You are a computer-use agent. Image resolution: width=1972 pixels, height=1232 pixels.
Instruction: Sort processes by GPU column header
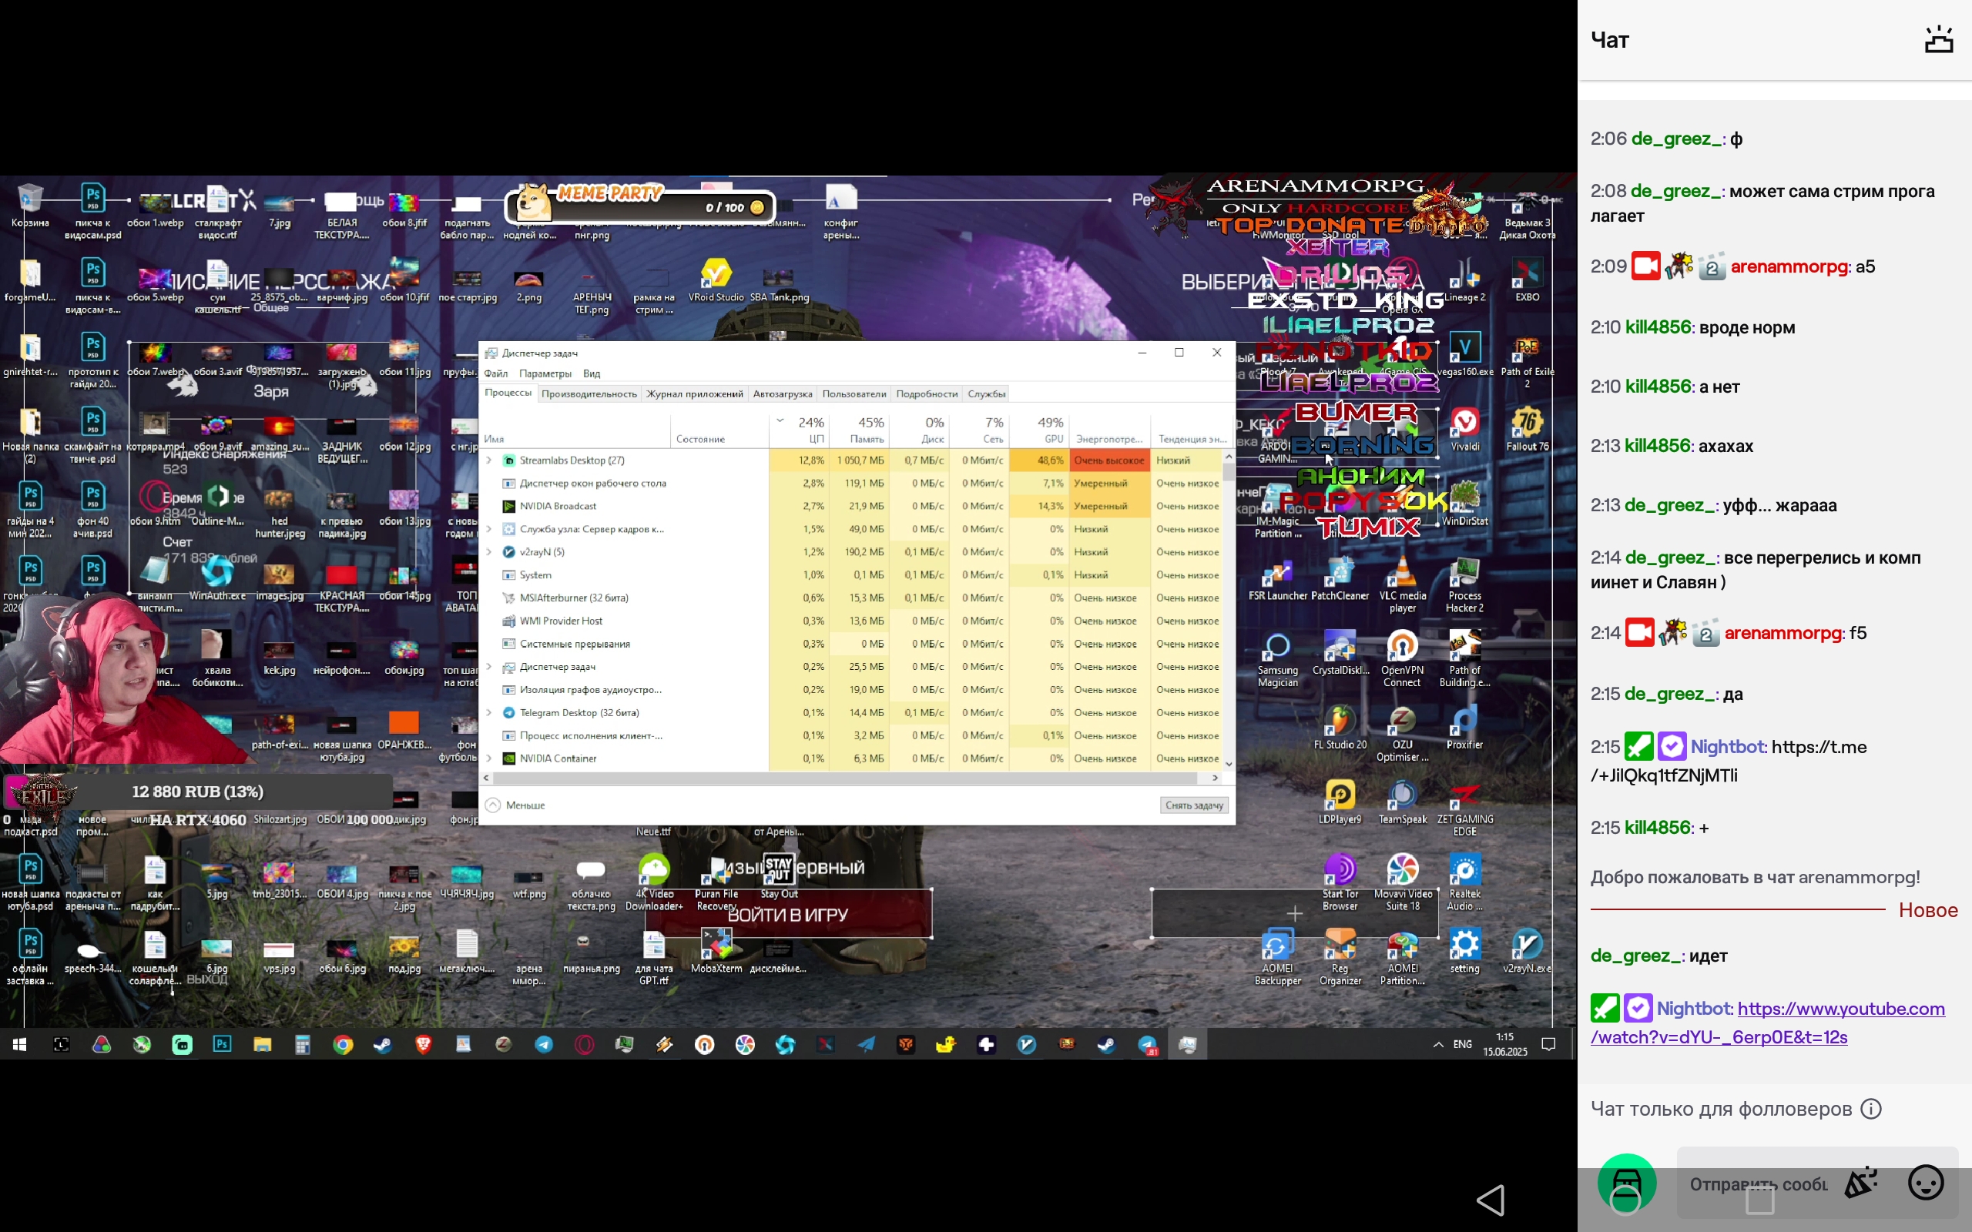pyautogui.click(x=1039, y=430)
